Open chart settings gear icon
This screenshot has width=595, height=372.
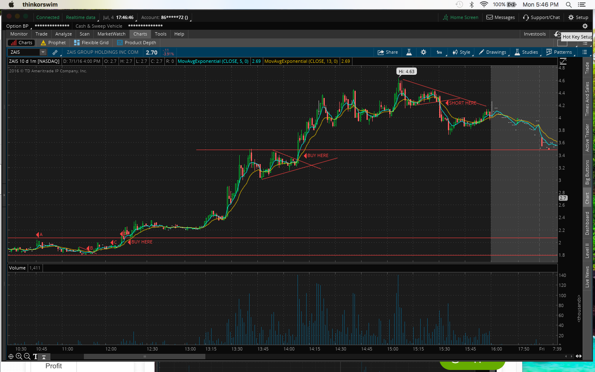click(x=424, y=52)
